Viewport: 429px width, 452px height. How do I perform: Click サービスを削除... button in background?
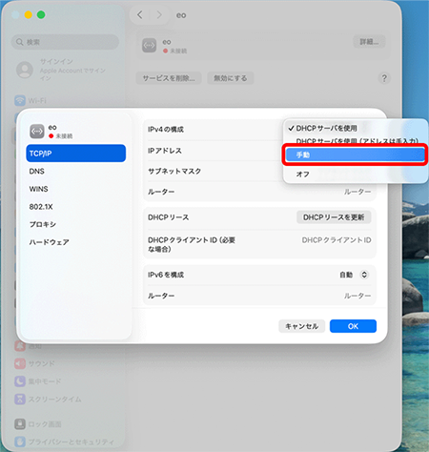pos(169,78)
